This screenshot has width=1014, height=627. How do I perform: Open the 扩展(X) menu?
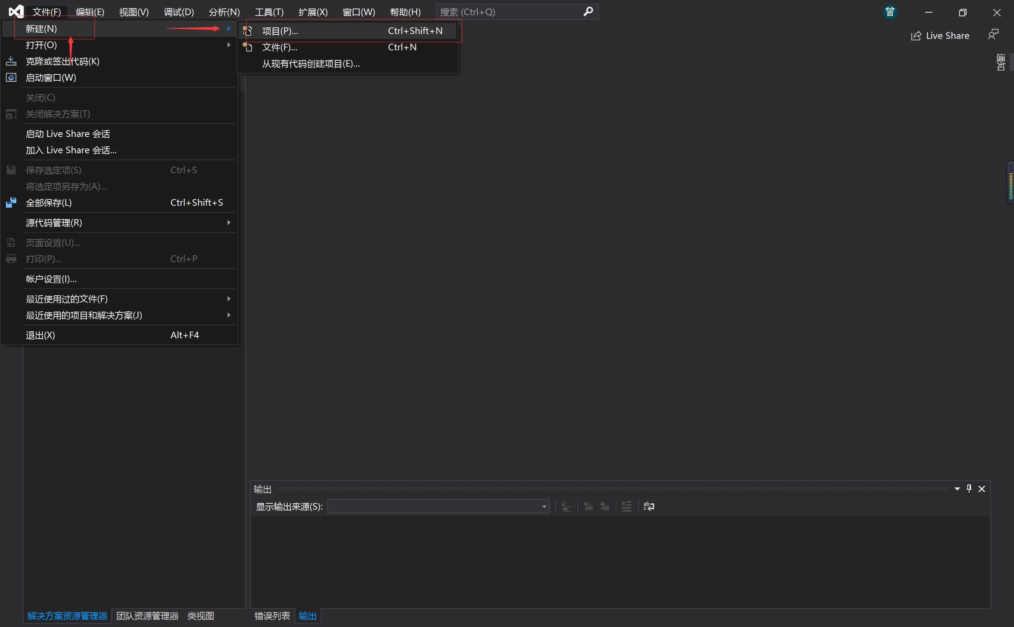[313, 11]
